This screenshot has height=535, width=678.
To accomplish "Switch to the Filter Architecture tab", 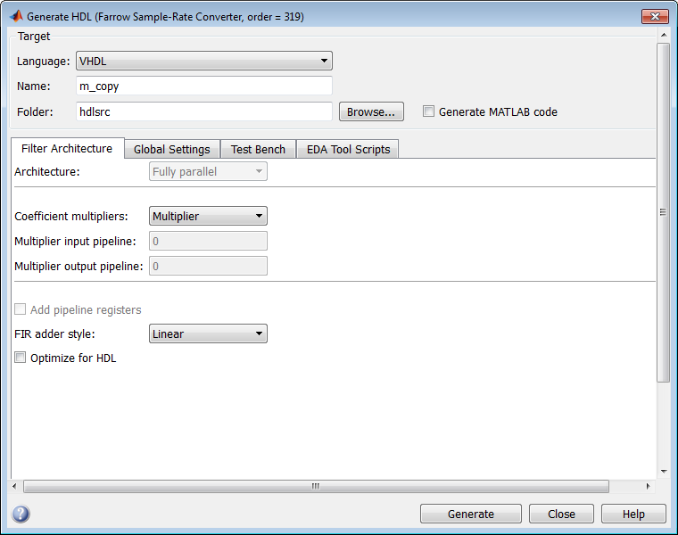I will click(67, 148).
